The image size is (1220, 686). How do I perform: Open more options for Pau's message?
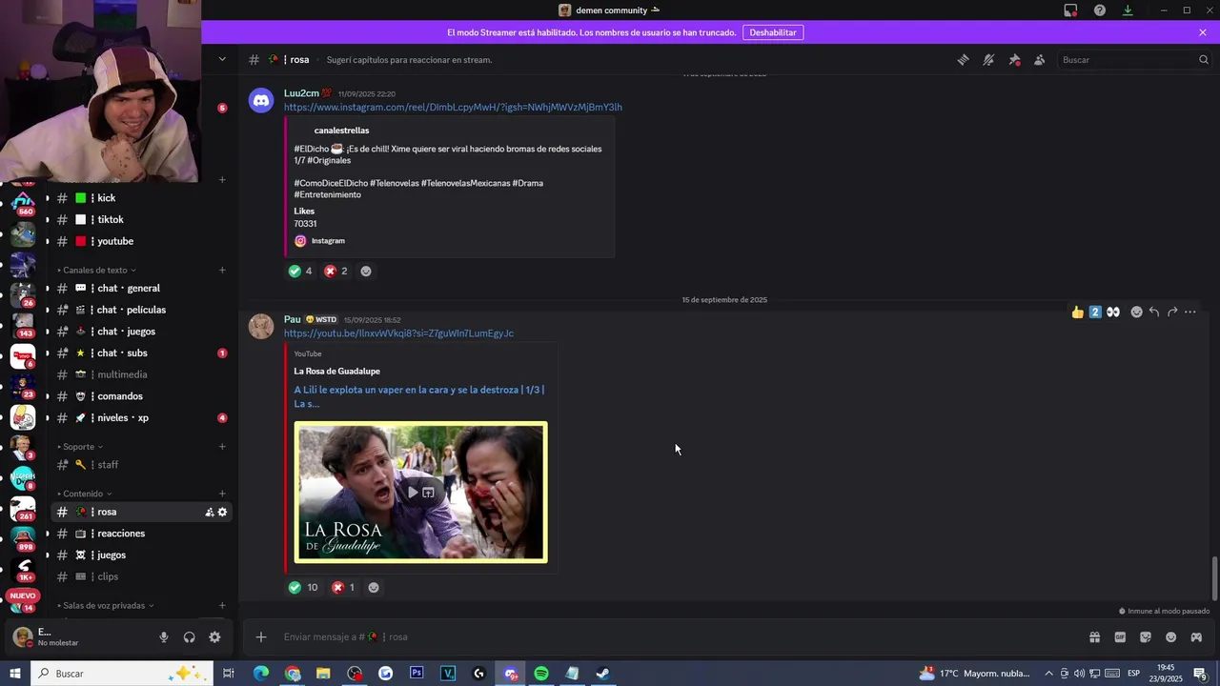point(1190,312)
